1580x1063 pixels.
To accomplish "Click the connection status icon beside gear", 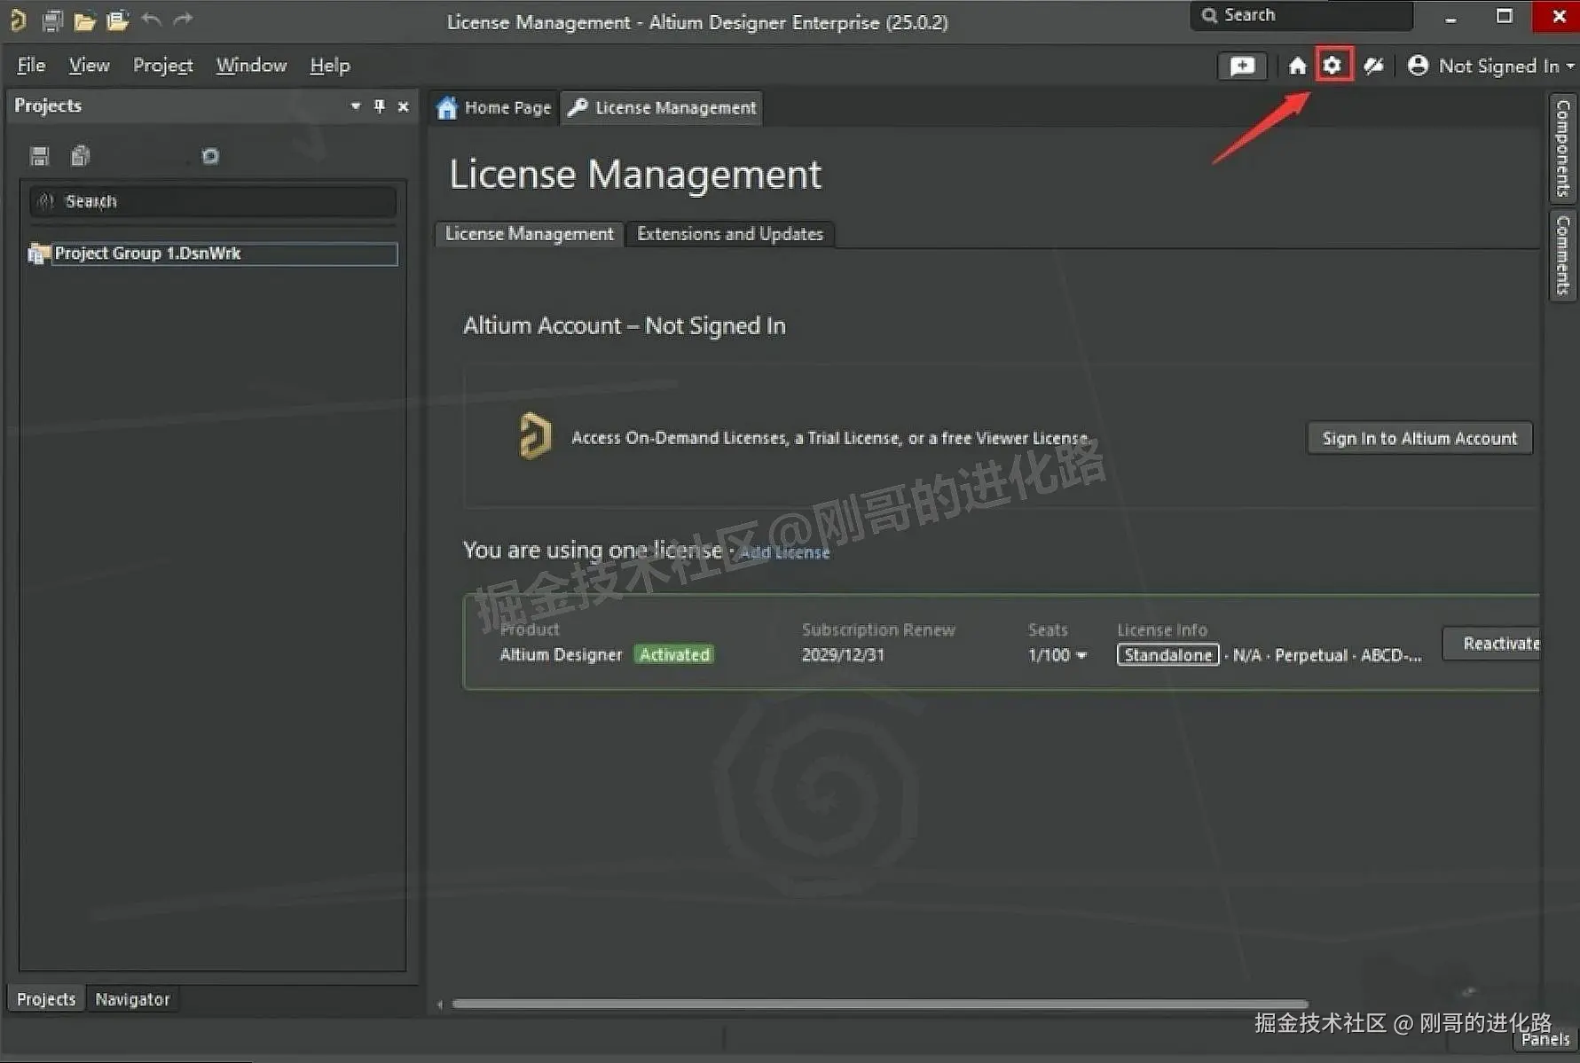I will (1373, 66).
